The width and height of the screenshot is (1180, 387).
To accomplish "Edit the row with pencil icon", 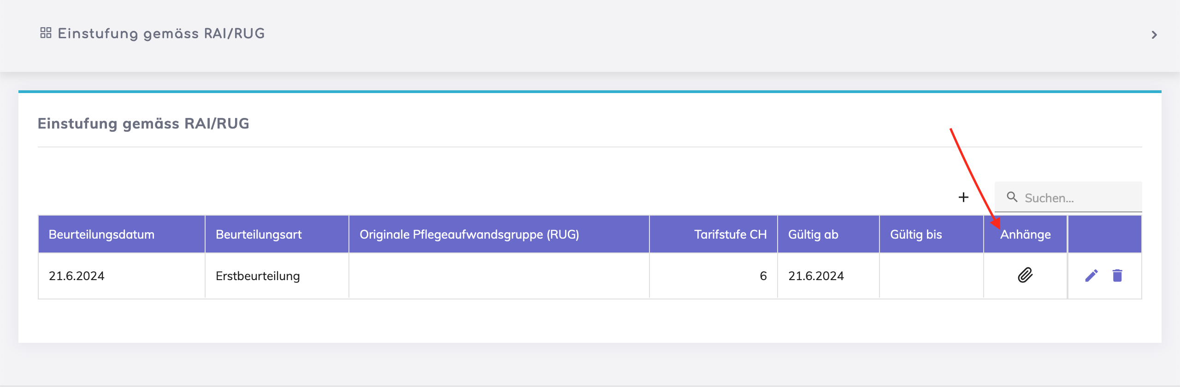I will (1091, 276).
